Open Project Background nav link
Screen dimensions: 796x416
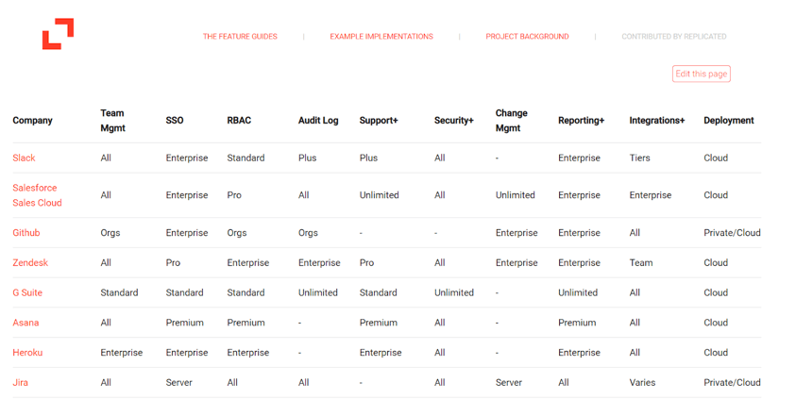(x=527, y=37)
